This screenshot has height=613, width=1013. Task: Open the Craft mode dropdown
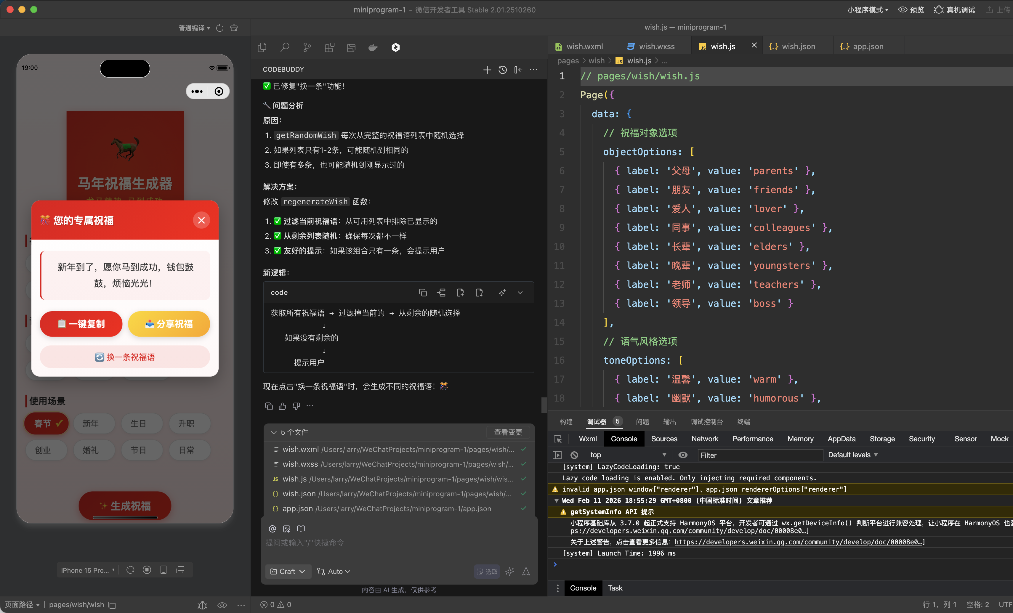point(288,571)
